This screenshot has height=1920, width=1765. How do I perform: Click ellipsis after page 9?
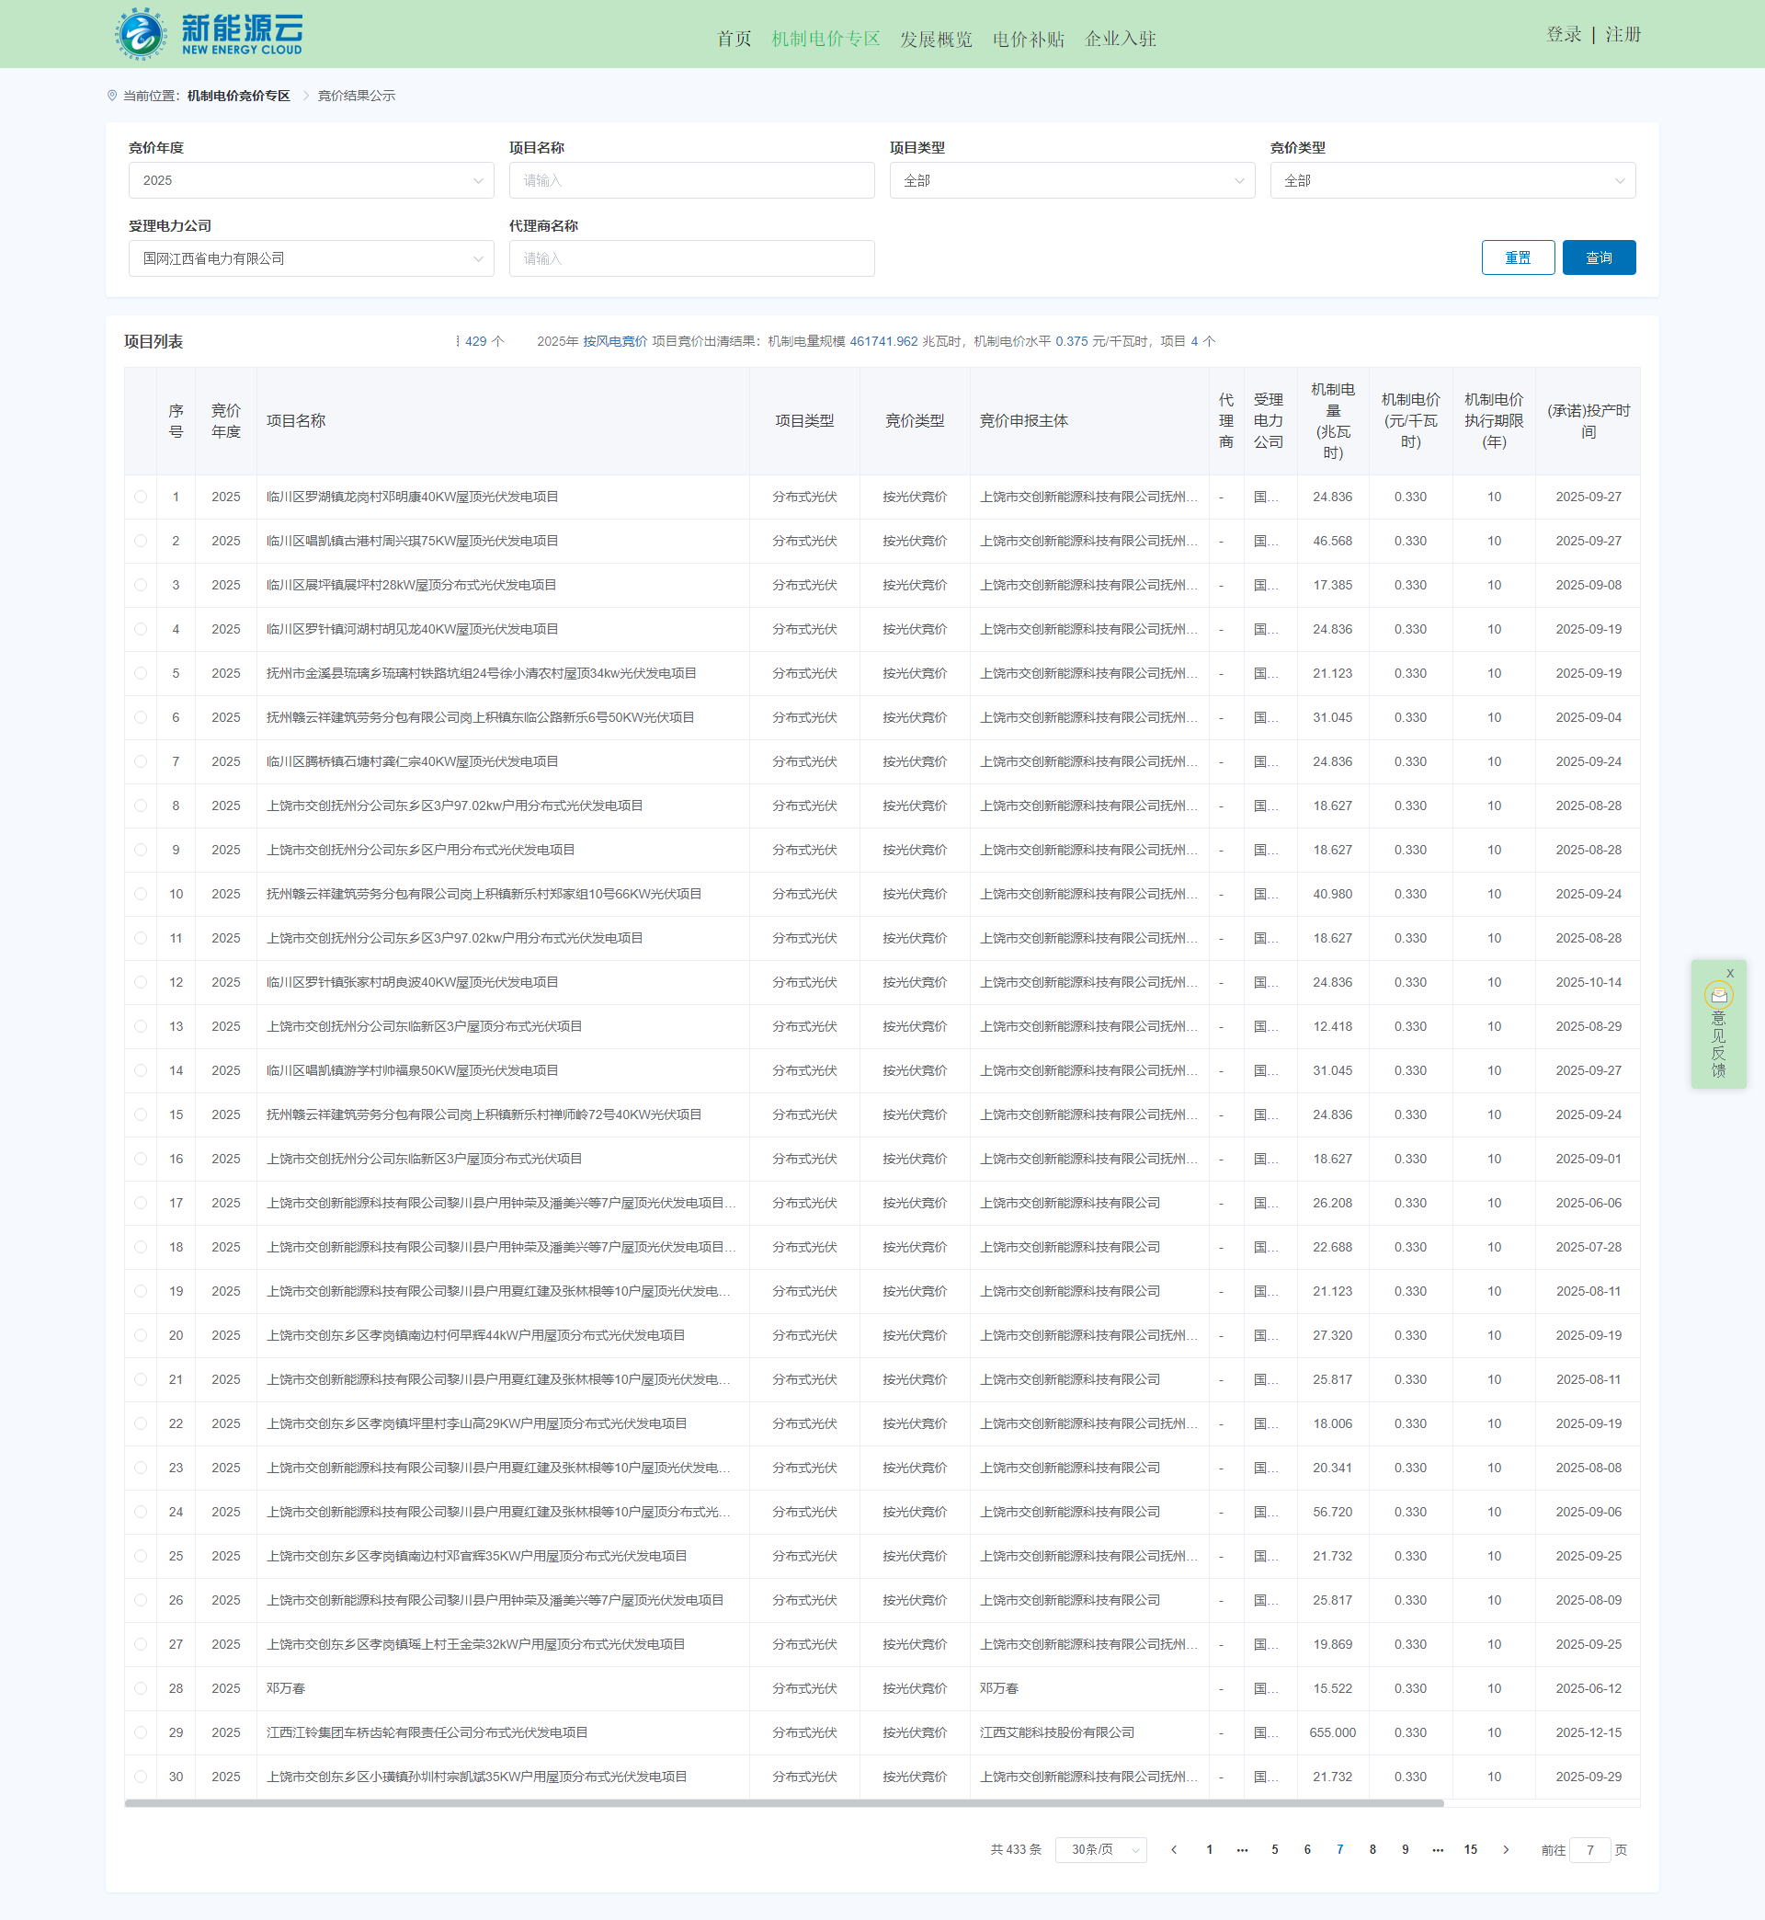point(1438,1849)
